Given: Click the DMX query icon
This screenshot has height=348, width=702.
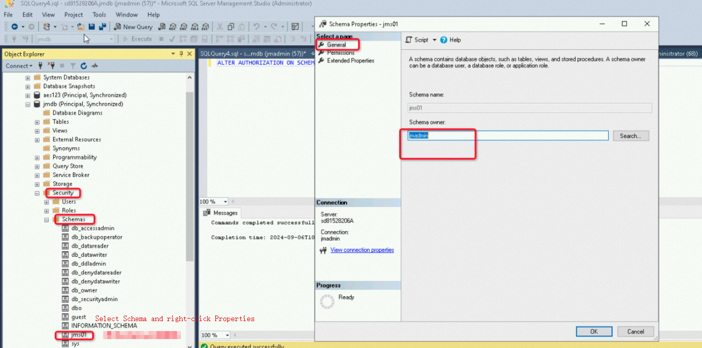Looking at the screenshot, I should 183,27.
